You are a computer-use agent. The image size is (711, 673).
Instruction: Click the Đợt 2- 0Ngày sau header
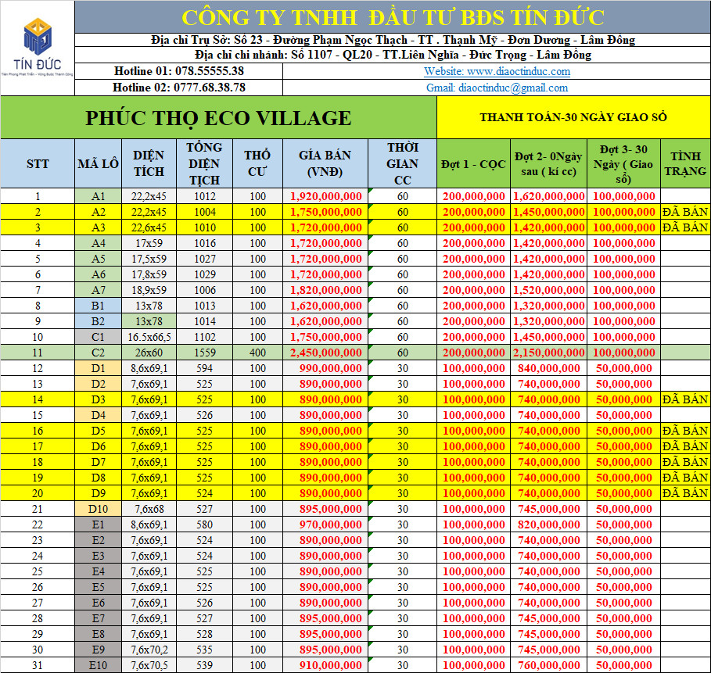tap(548, 163)
